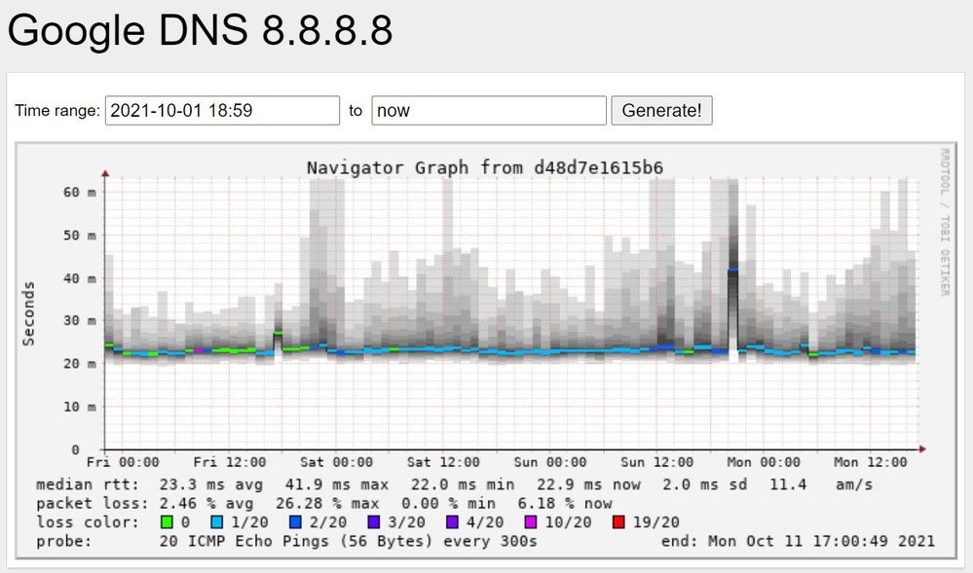Click the '60 m' y-axis label
The height and width of the screenshot is (573, 973).
coord(80,193)
